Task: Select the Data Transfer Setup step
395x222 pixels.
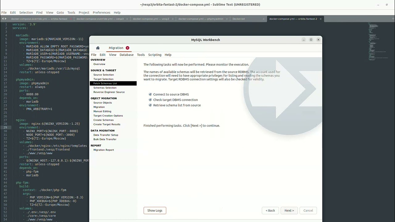Action: 106,135
